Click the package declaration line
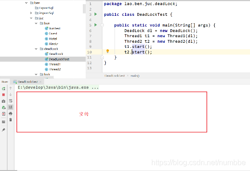Viewport: 250px width, 171px height. (x=141, y=4)
